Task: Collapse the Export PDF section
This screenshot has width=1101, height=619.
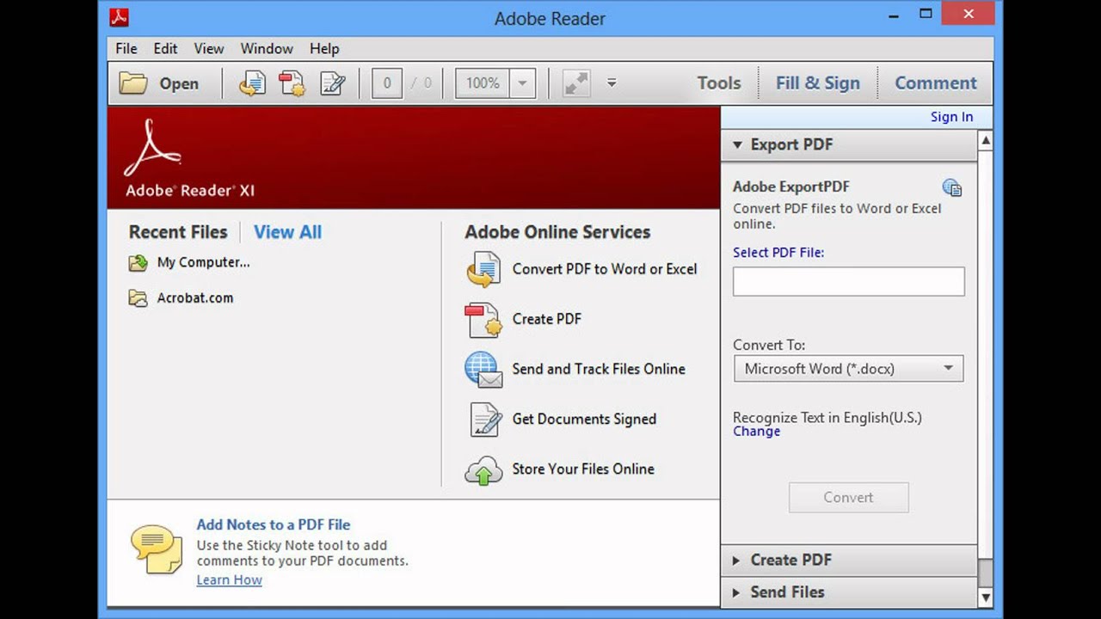Action: point(849,145)
